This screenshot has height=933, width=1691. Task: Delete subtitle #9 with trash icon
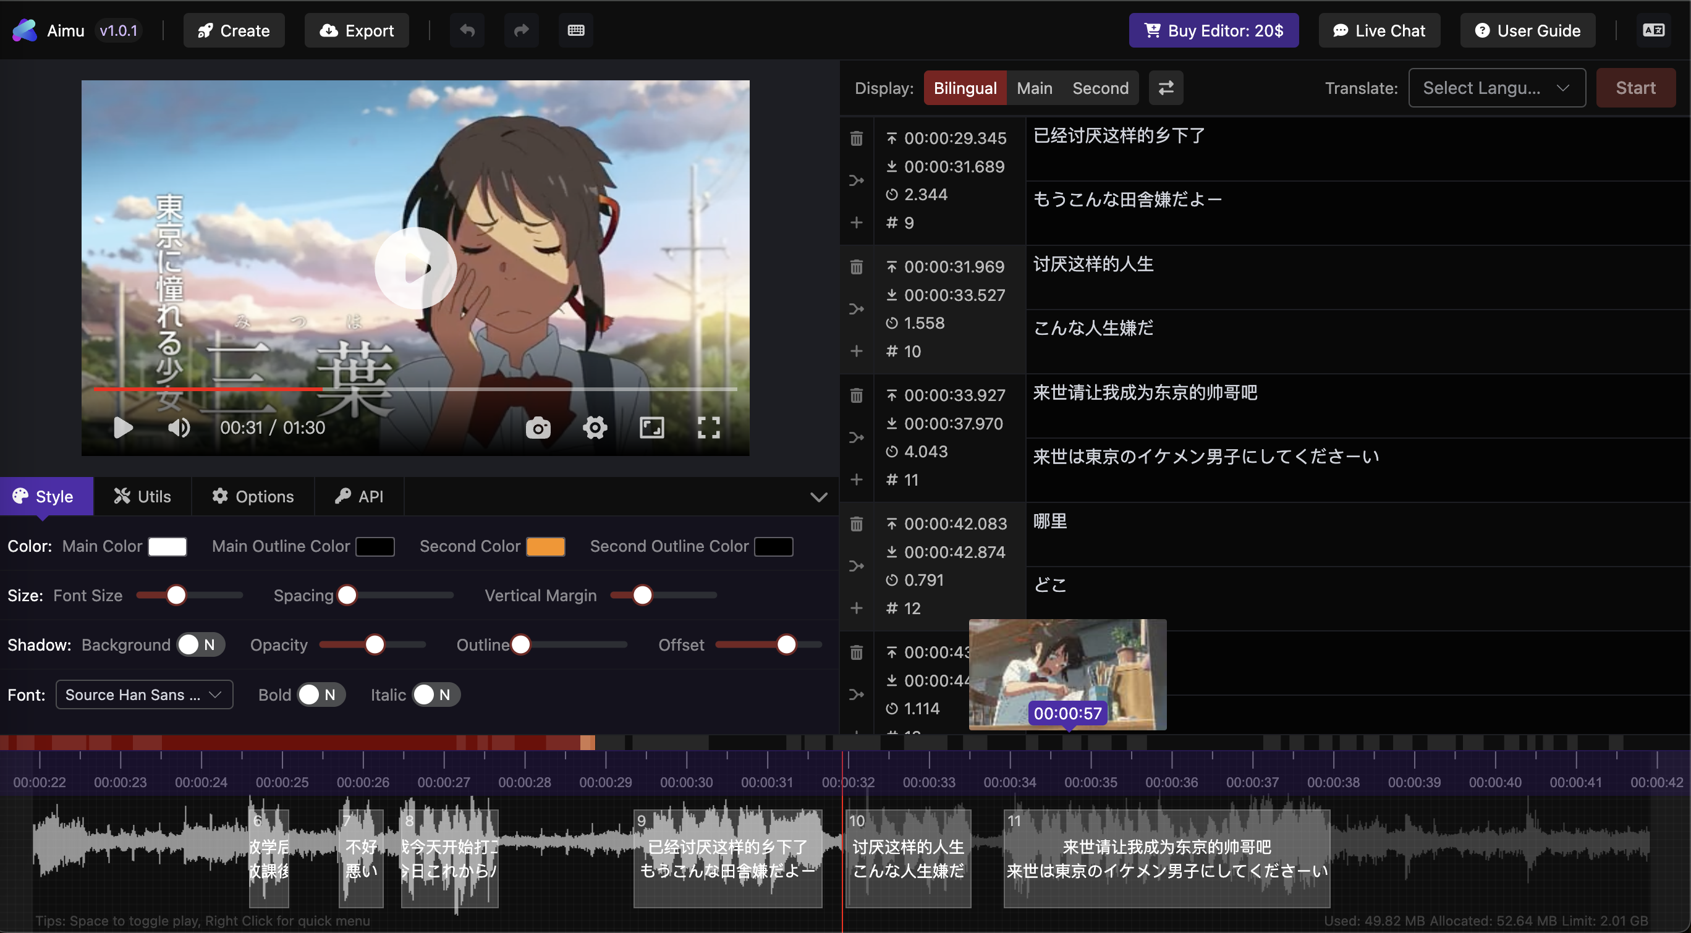tap(857, 138)
